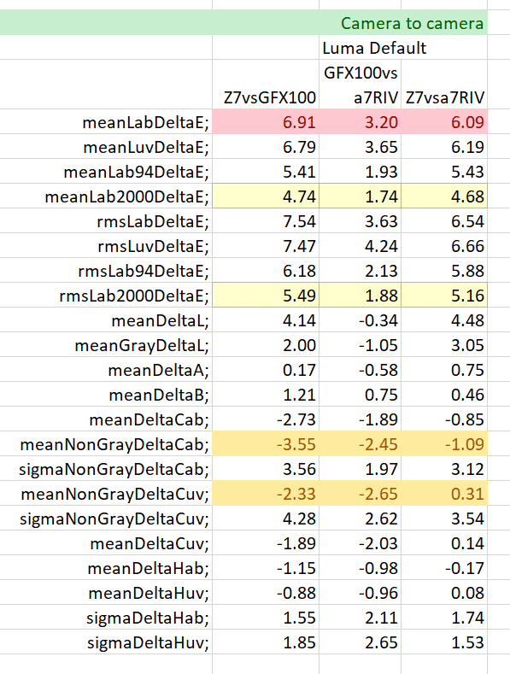The image size is (510, 674).
Task: Select the pink cell showing 6.91
Action: point(266,122)
